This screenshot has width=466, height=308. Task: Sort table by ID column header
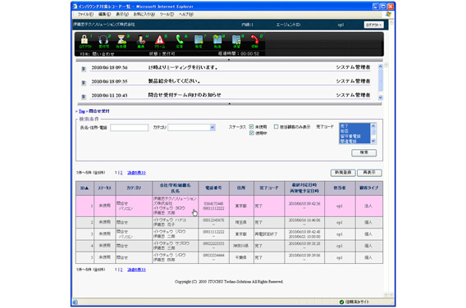[85, 188]
